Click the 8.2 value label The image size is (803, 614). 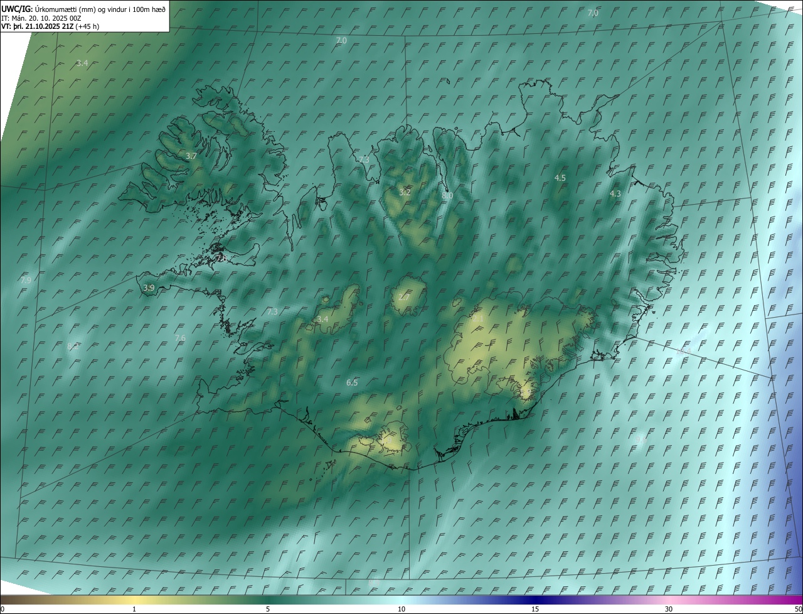tap(73, 346)
